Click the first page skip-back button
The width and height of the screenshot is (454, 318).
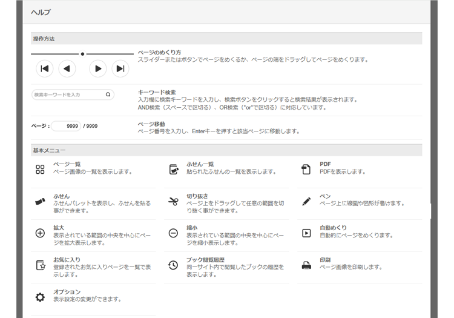tap(44, 68)
